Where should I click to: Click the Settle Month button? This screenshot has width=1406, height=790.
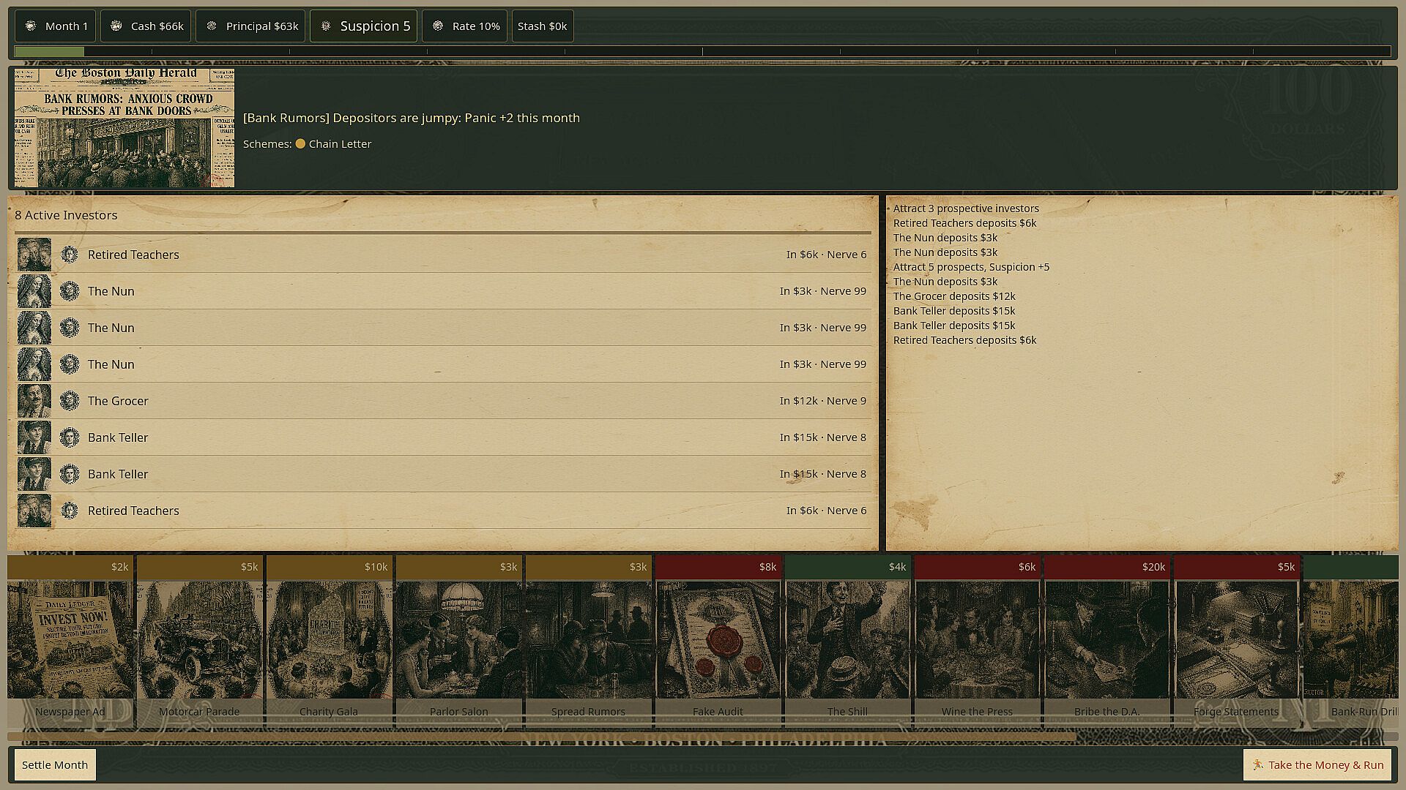pyautogui.click(x=55, y=764)
